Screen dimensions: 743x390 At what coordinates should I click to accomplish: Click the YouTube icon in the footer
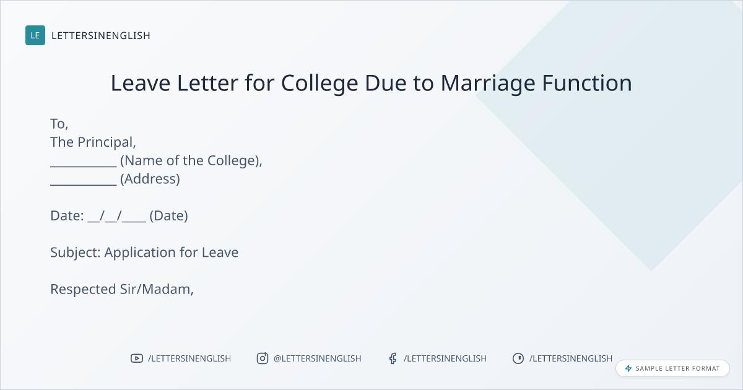[137, 358]
